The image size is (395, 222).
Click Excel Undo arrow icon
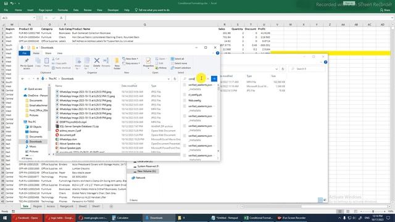pyautogui.click(x=12, y=4)
